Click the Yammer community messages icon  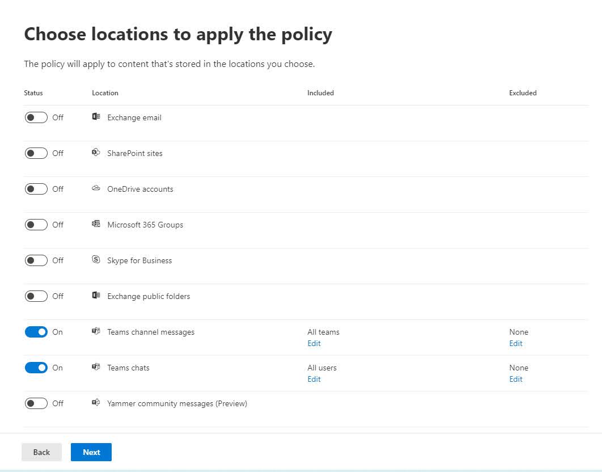click(x=96, y=403)
